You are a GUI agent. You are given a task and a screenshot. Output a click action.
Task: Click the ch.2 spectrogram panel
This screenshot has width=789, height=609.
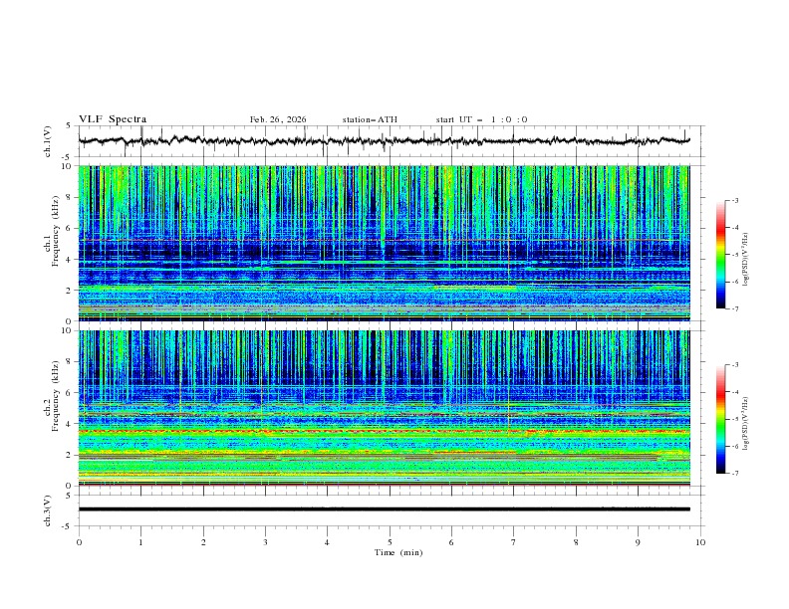[384, 408]
